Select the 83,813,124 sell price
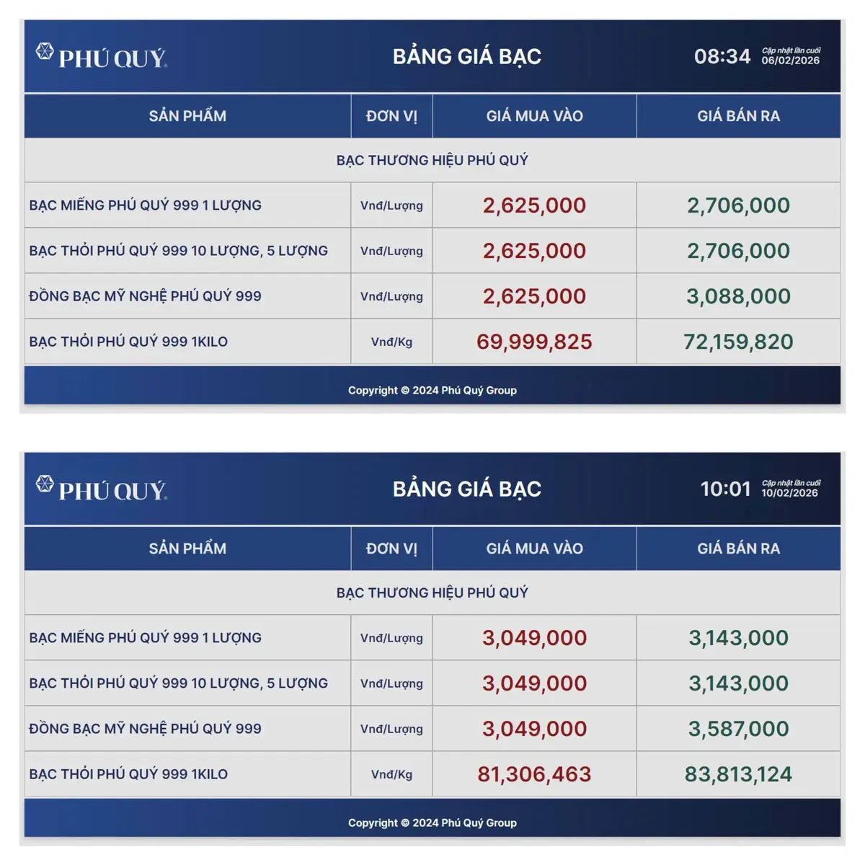Image resolution: width=865 pixels, height=865 pixels. coord(738,774)
